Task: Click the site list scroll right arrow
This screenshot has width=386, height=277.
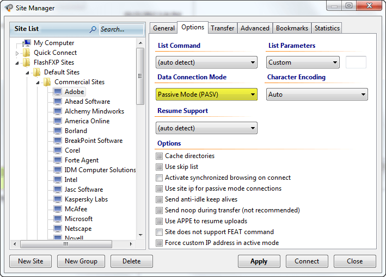Action: click(131, 244)
